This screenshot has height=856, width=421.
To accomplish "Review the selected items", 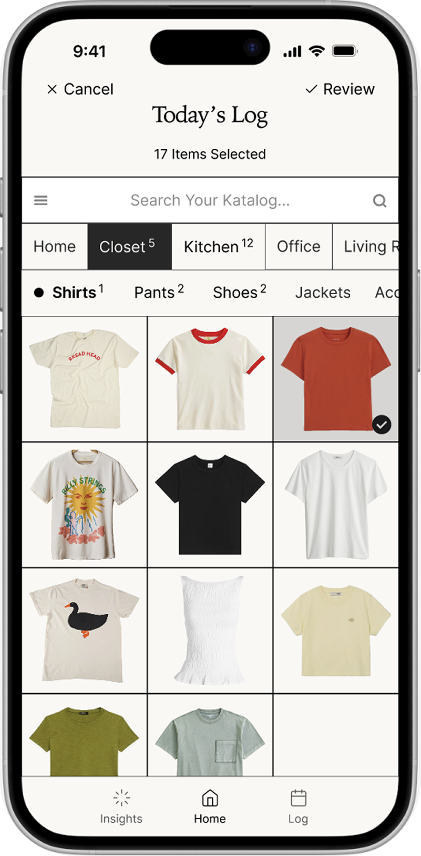I will click(x=340, y=89).
